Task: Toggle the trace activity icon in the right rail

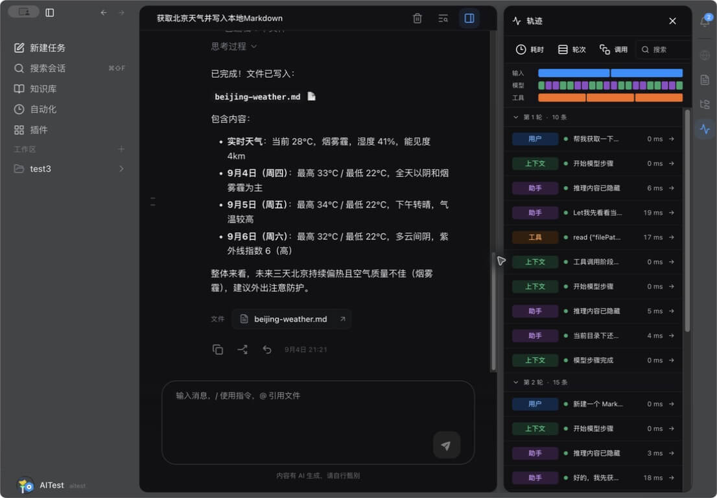Action: (705, 129)
